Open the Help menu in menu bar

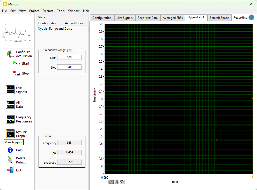[x=86, y=11]
